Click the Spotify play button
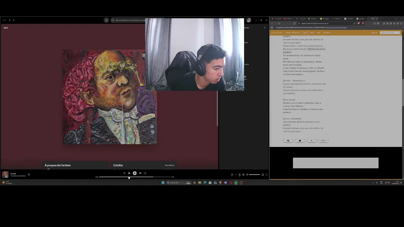 pos(134,173)
